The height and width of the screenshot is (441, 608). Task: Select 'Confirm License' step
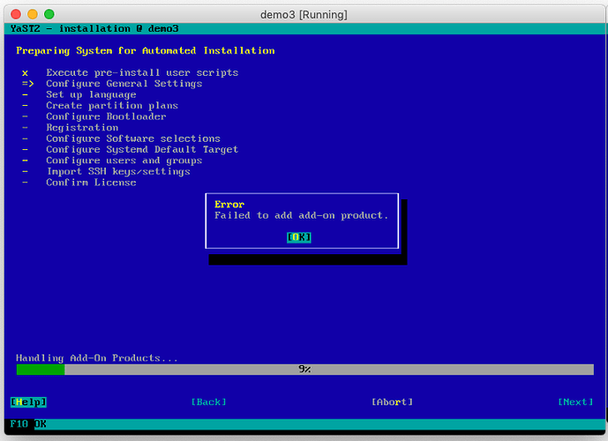click(x=91, y=183)
